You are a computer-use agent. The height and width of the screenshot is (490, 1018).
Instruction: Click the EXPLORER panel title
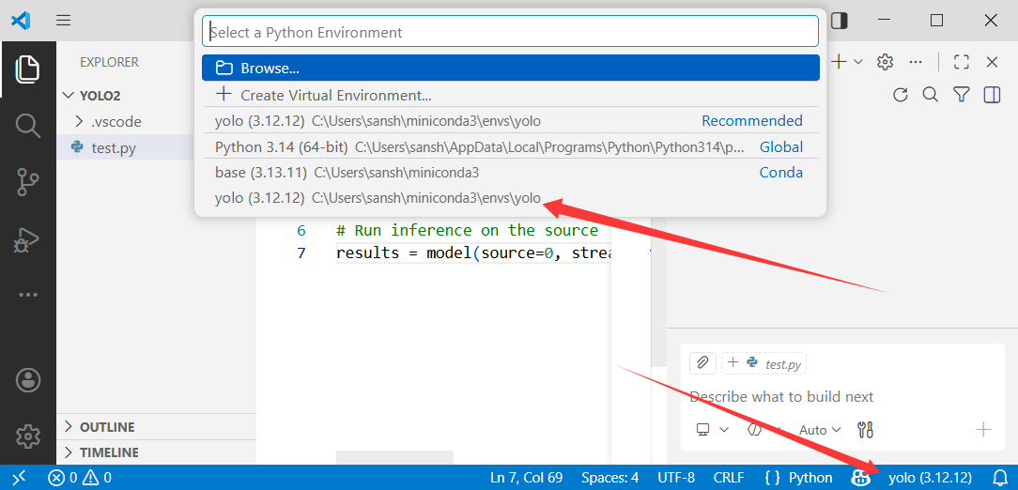[x=109, y=62]
